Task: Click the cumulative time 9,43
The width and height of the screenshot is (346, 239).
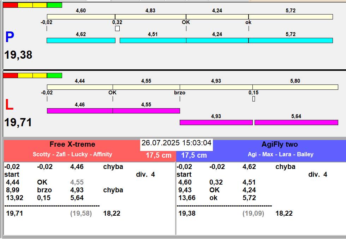Action: (x=185, y=190)
